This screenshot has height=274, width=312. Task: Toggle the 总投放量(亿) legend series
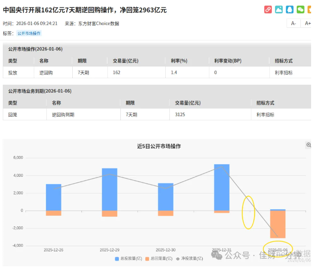click(x=129, y=258)
